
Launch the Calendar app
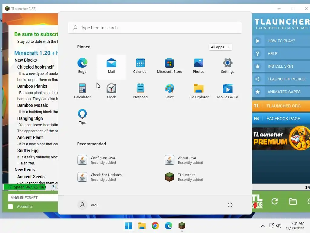[x=140, y=66]
